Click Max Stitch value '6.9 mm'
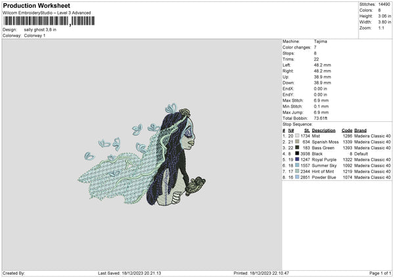The image size is (394, 278). click(321, 100)
